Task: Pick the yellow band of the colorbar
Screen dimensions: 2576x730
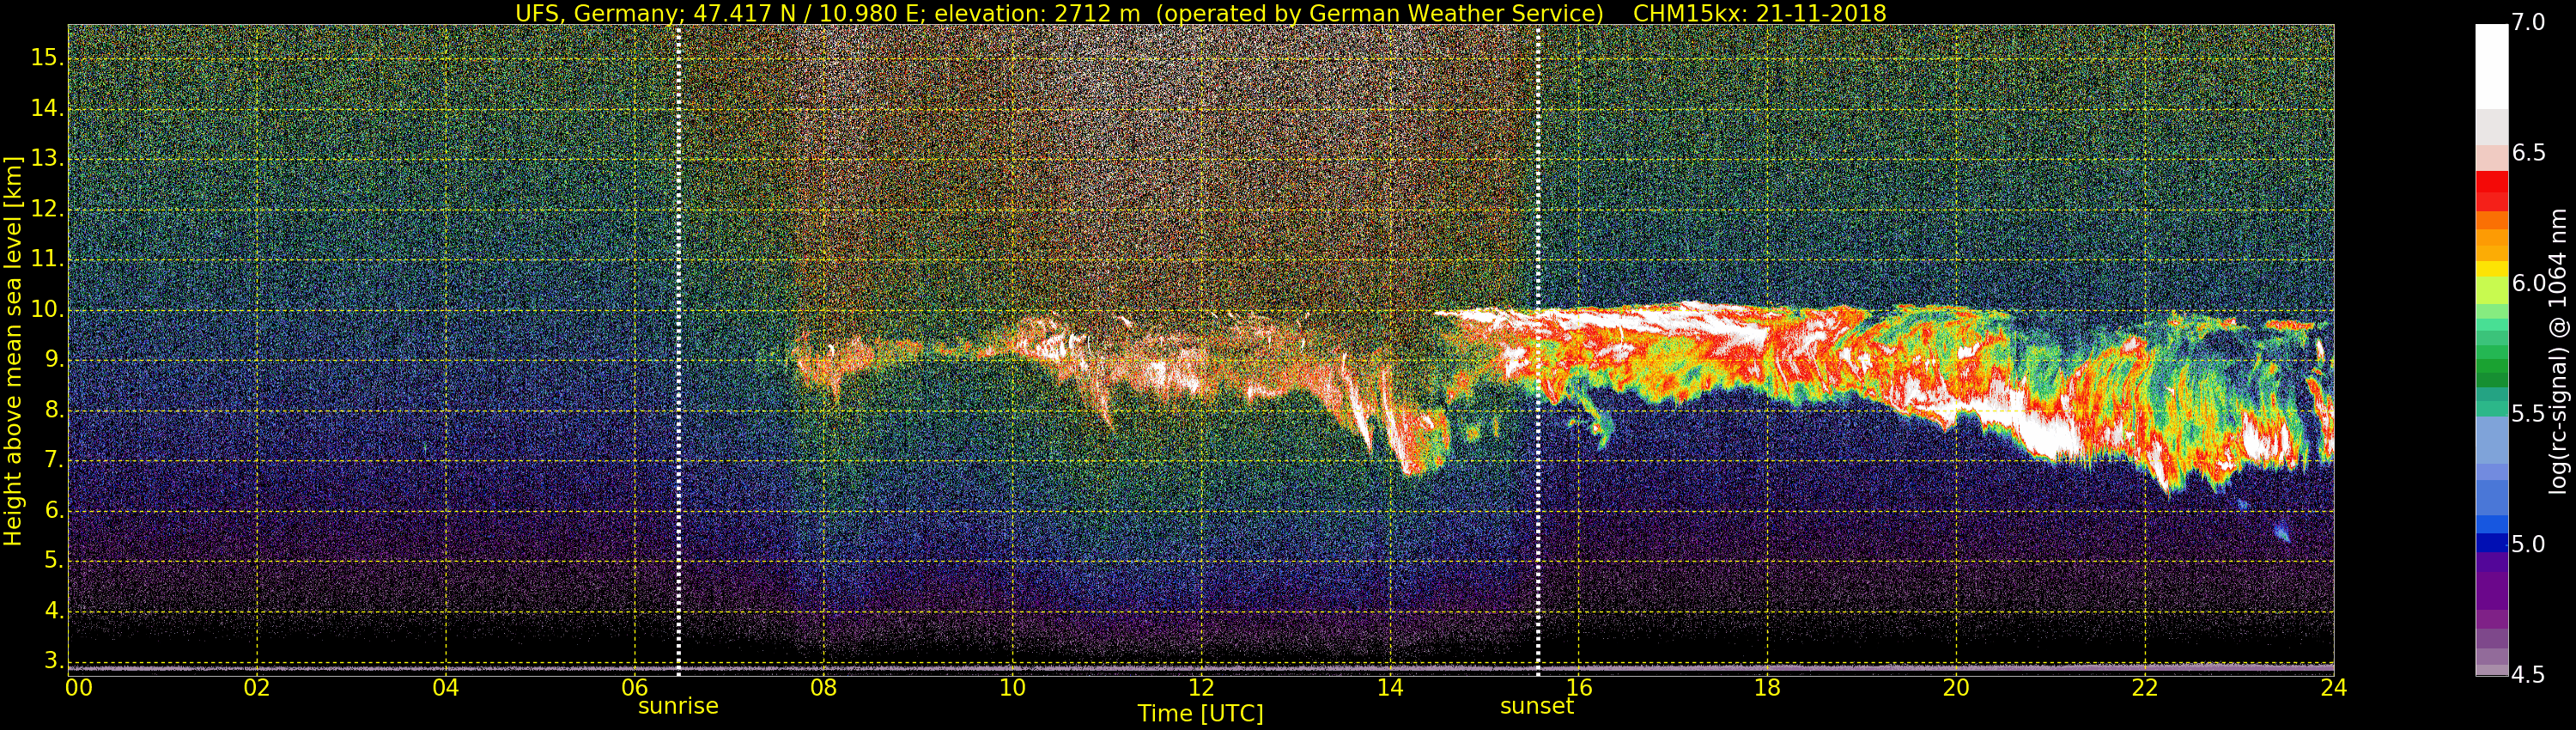Action: click(x=2491, y=270)
